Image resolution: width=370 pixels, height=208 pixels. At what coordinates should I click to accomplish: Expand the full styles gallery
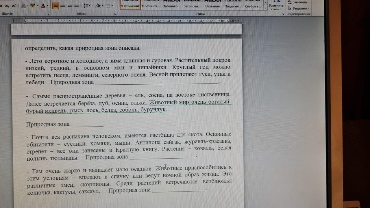click(265, 9)
